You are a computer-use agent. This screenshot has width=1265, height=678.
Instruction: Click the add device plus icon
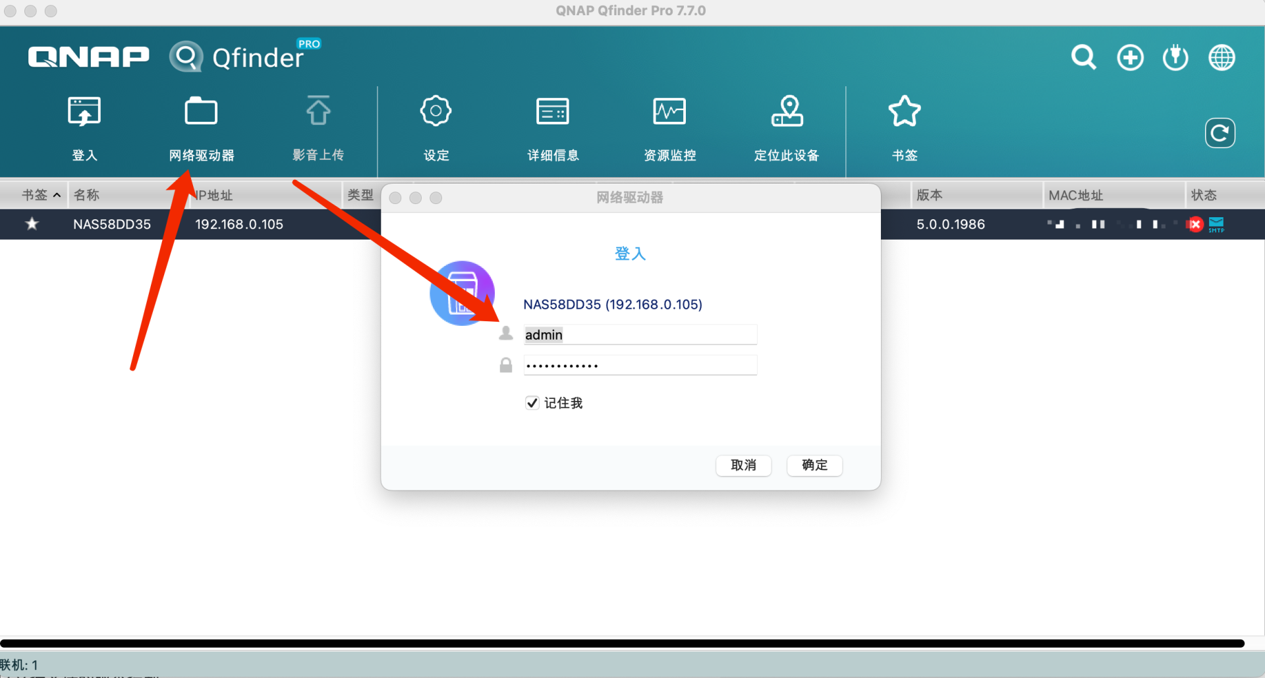[1130, 57]
